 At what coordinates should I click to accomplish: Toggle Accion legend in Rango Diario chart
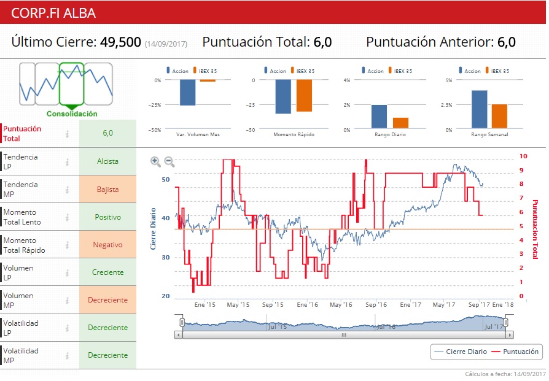(x=373, y=71)
